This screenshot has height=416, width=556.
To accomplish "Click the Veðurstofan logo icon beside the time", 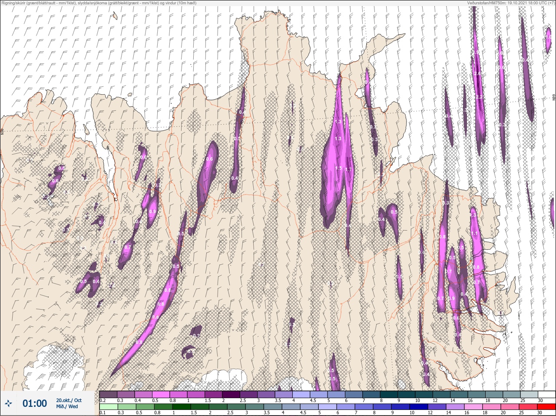I will pyautogui.click(x=8, y=403).
